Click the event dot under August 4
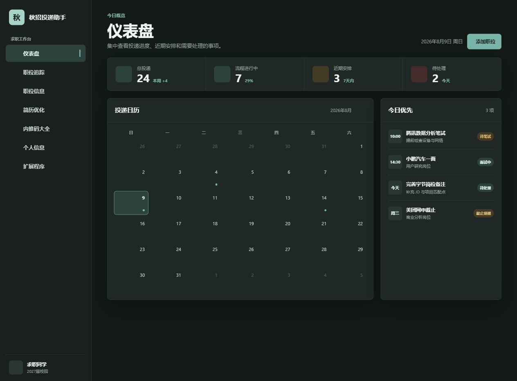 pos(216,184)
